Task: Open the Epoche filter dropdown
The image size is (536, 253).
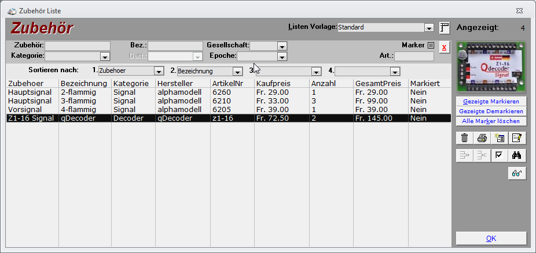Action: pyautogui.click(x=282, y=56)
